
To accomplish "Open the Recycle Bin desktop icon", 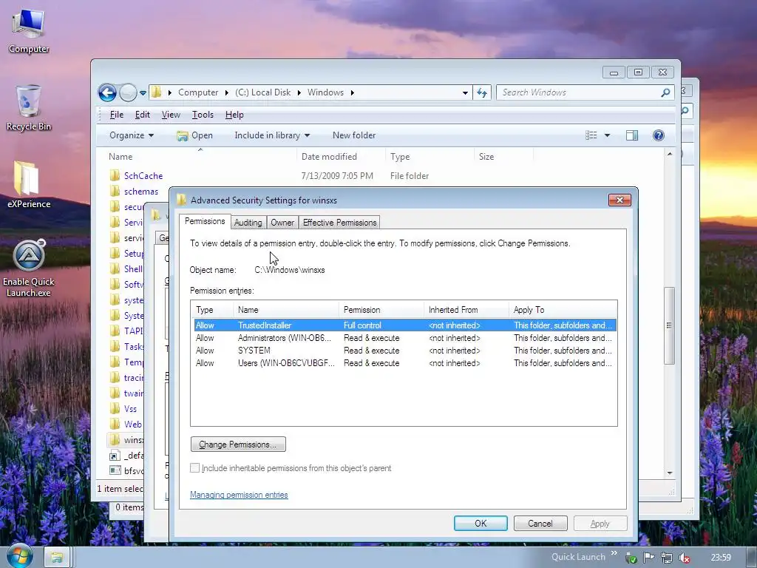I will click(29, 107).
